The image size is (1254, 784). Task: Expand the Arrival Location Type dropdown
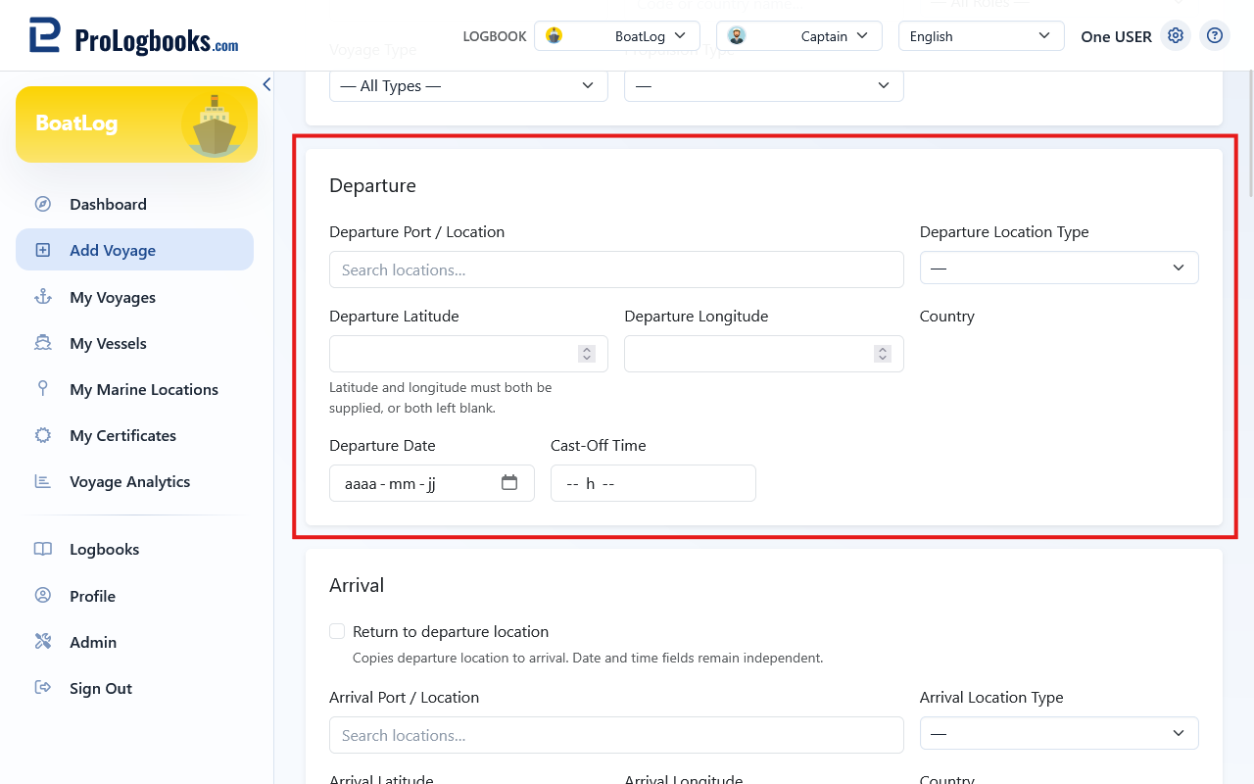(1059, 733)
